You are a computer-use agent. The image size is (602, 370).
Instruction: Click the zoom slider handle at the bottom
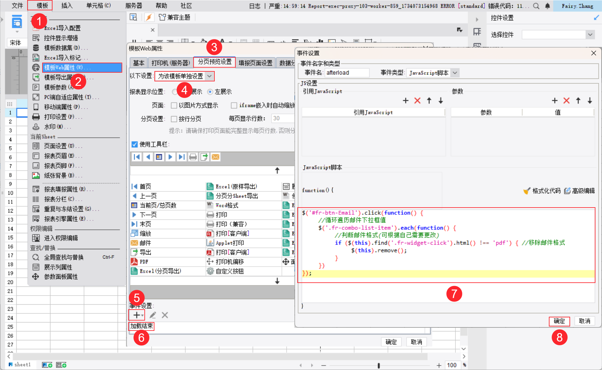coord(379,365)
